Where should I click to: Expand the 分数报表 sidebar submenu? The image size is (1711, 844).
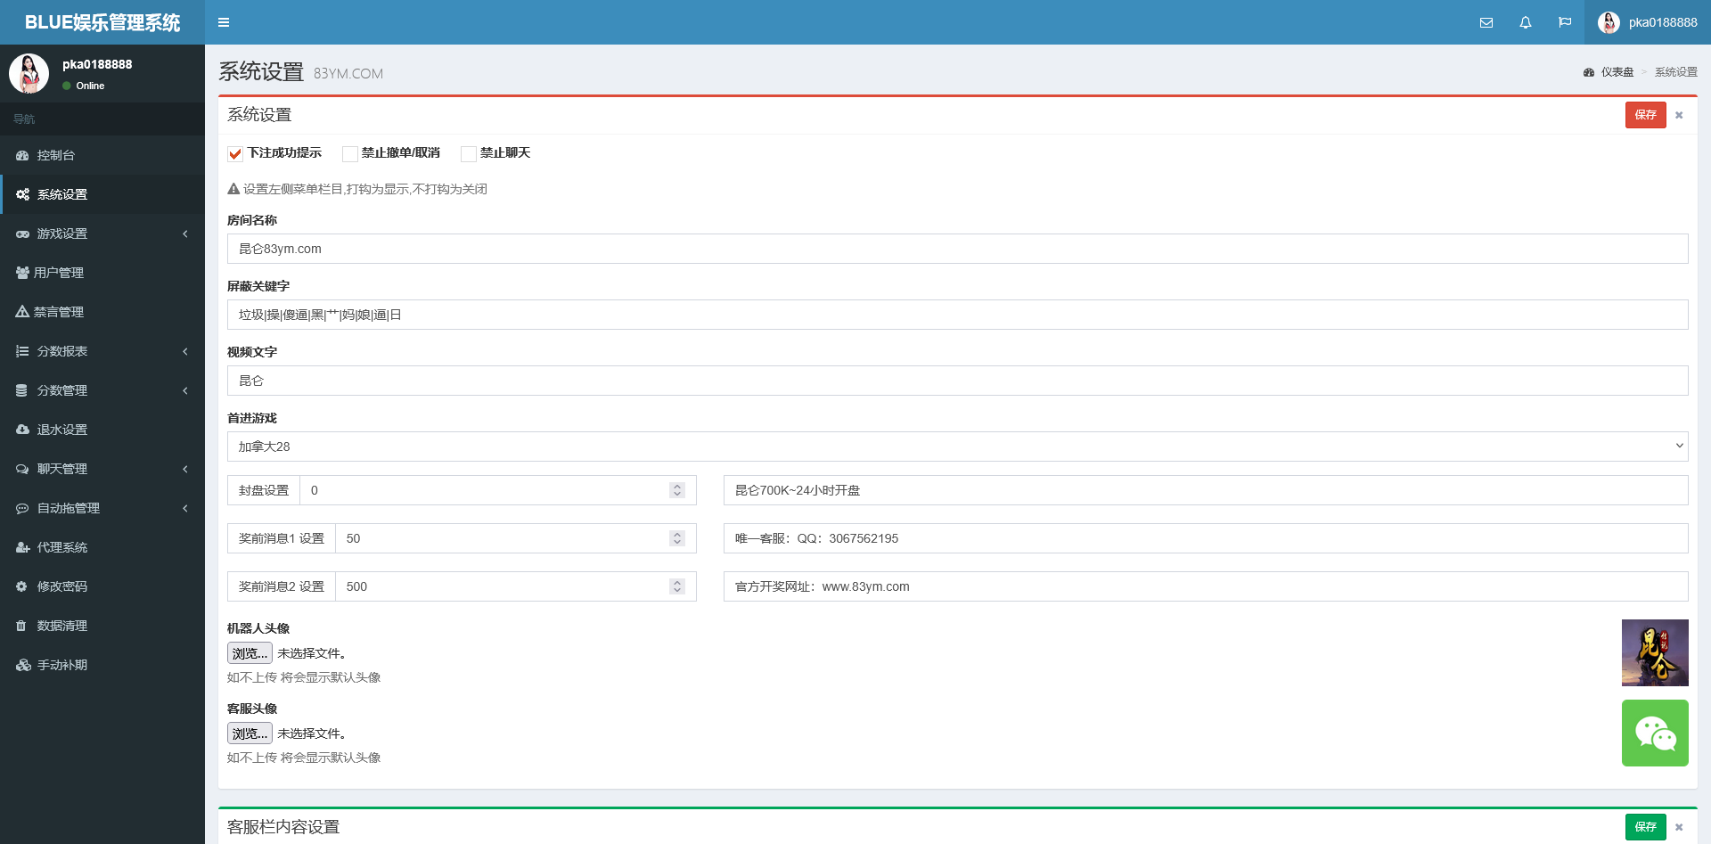tap(102, 351)
